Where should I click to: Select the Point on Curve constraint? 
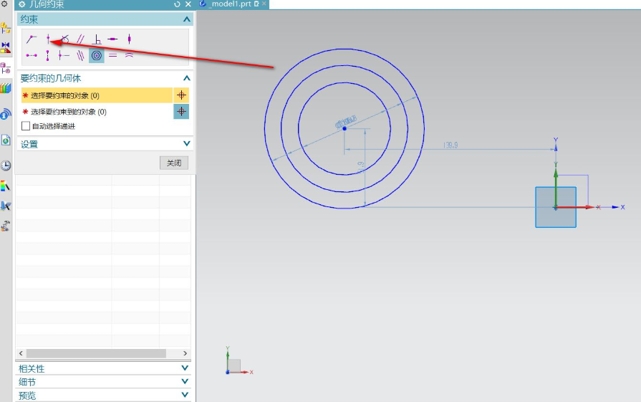(48, 39)
